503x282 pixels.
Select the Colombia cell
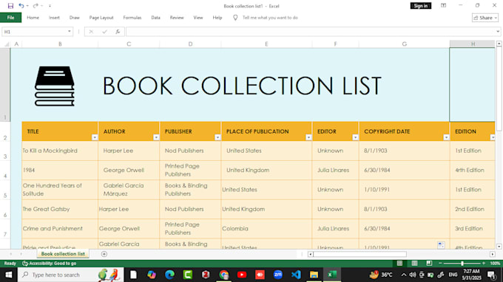point(266,229)
